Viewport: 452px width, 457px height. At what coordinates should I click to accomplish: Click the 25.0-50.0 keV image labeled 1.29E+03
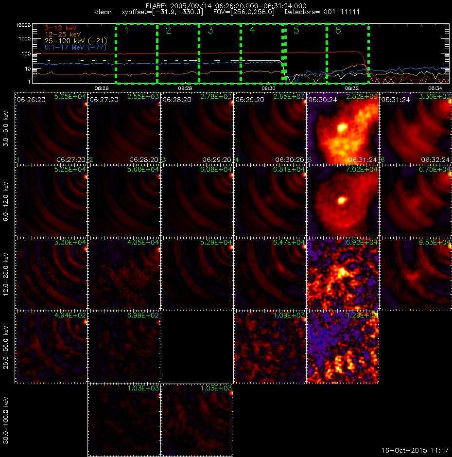pos(343,347)
